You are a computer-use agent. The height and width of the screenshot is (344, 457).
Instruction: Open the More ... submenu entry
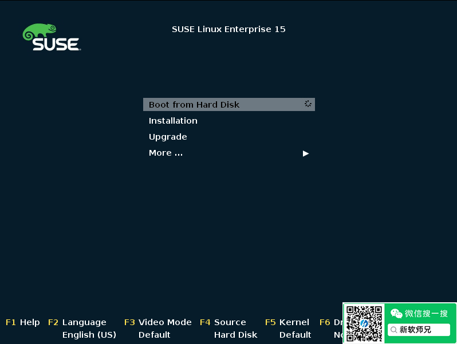pos(166,153)
